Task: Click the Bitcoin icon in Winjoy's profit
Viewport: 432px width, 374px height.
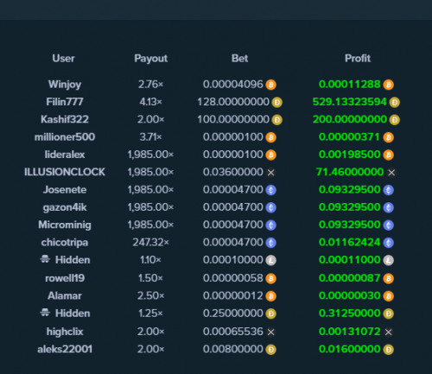Action: click(388, 85)
